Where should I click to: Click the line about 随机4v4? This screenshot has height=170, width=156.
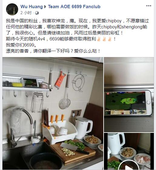pyautogui.click(x=61, y=39)
